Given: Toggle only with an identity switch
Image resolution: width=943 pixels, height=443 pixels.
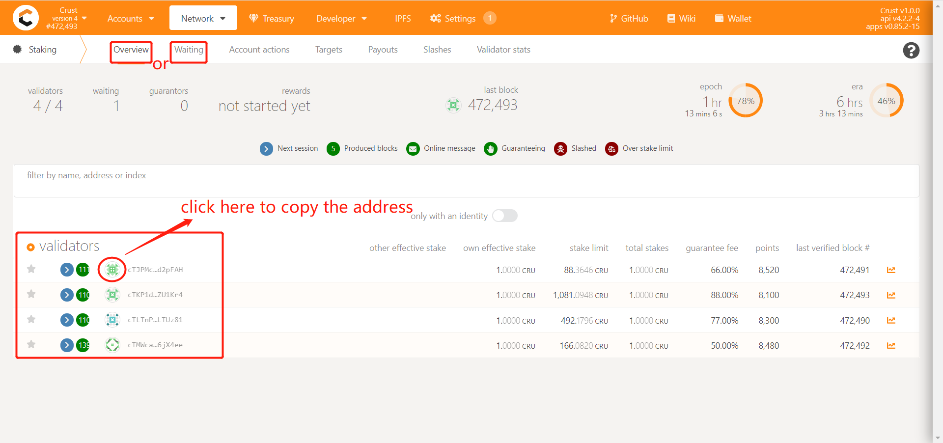Looking at the screenshot, I should pos(505,216).
